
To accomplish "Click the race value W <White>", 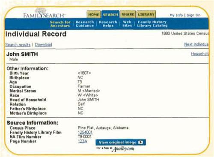I will coord(88,95).
